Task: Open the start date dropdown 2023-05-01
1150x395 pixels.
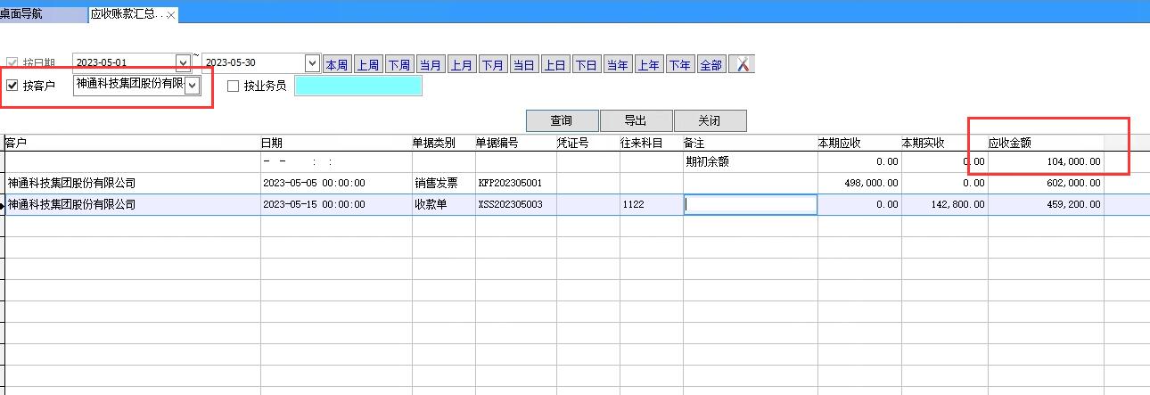Action: (x=183, y=63)
